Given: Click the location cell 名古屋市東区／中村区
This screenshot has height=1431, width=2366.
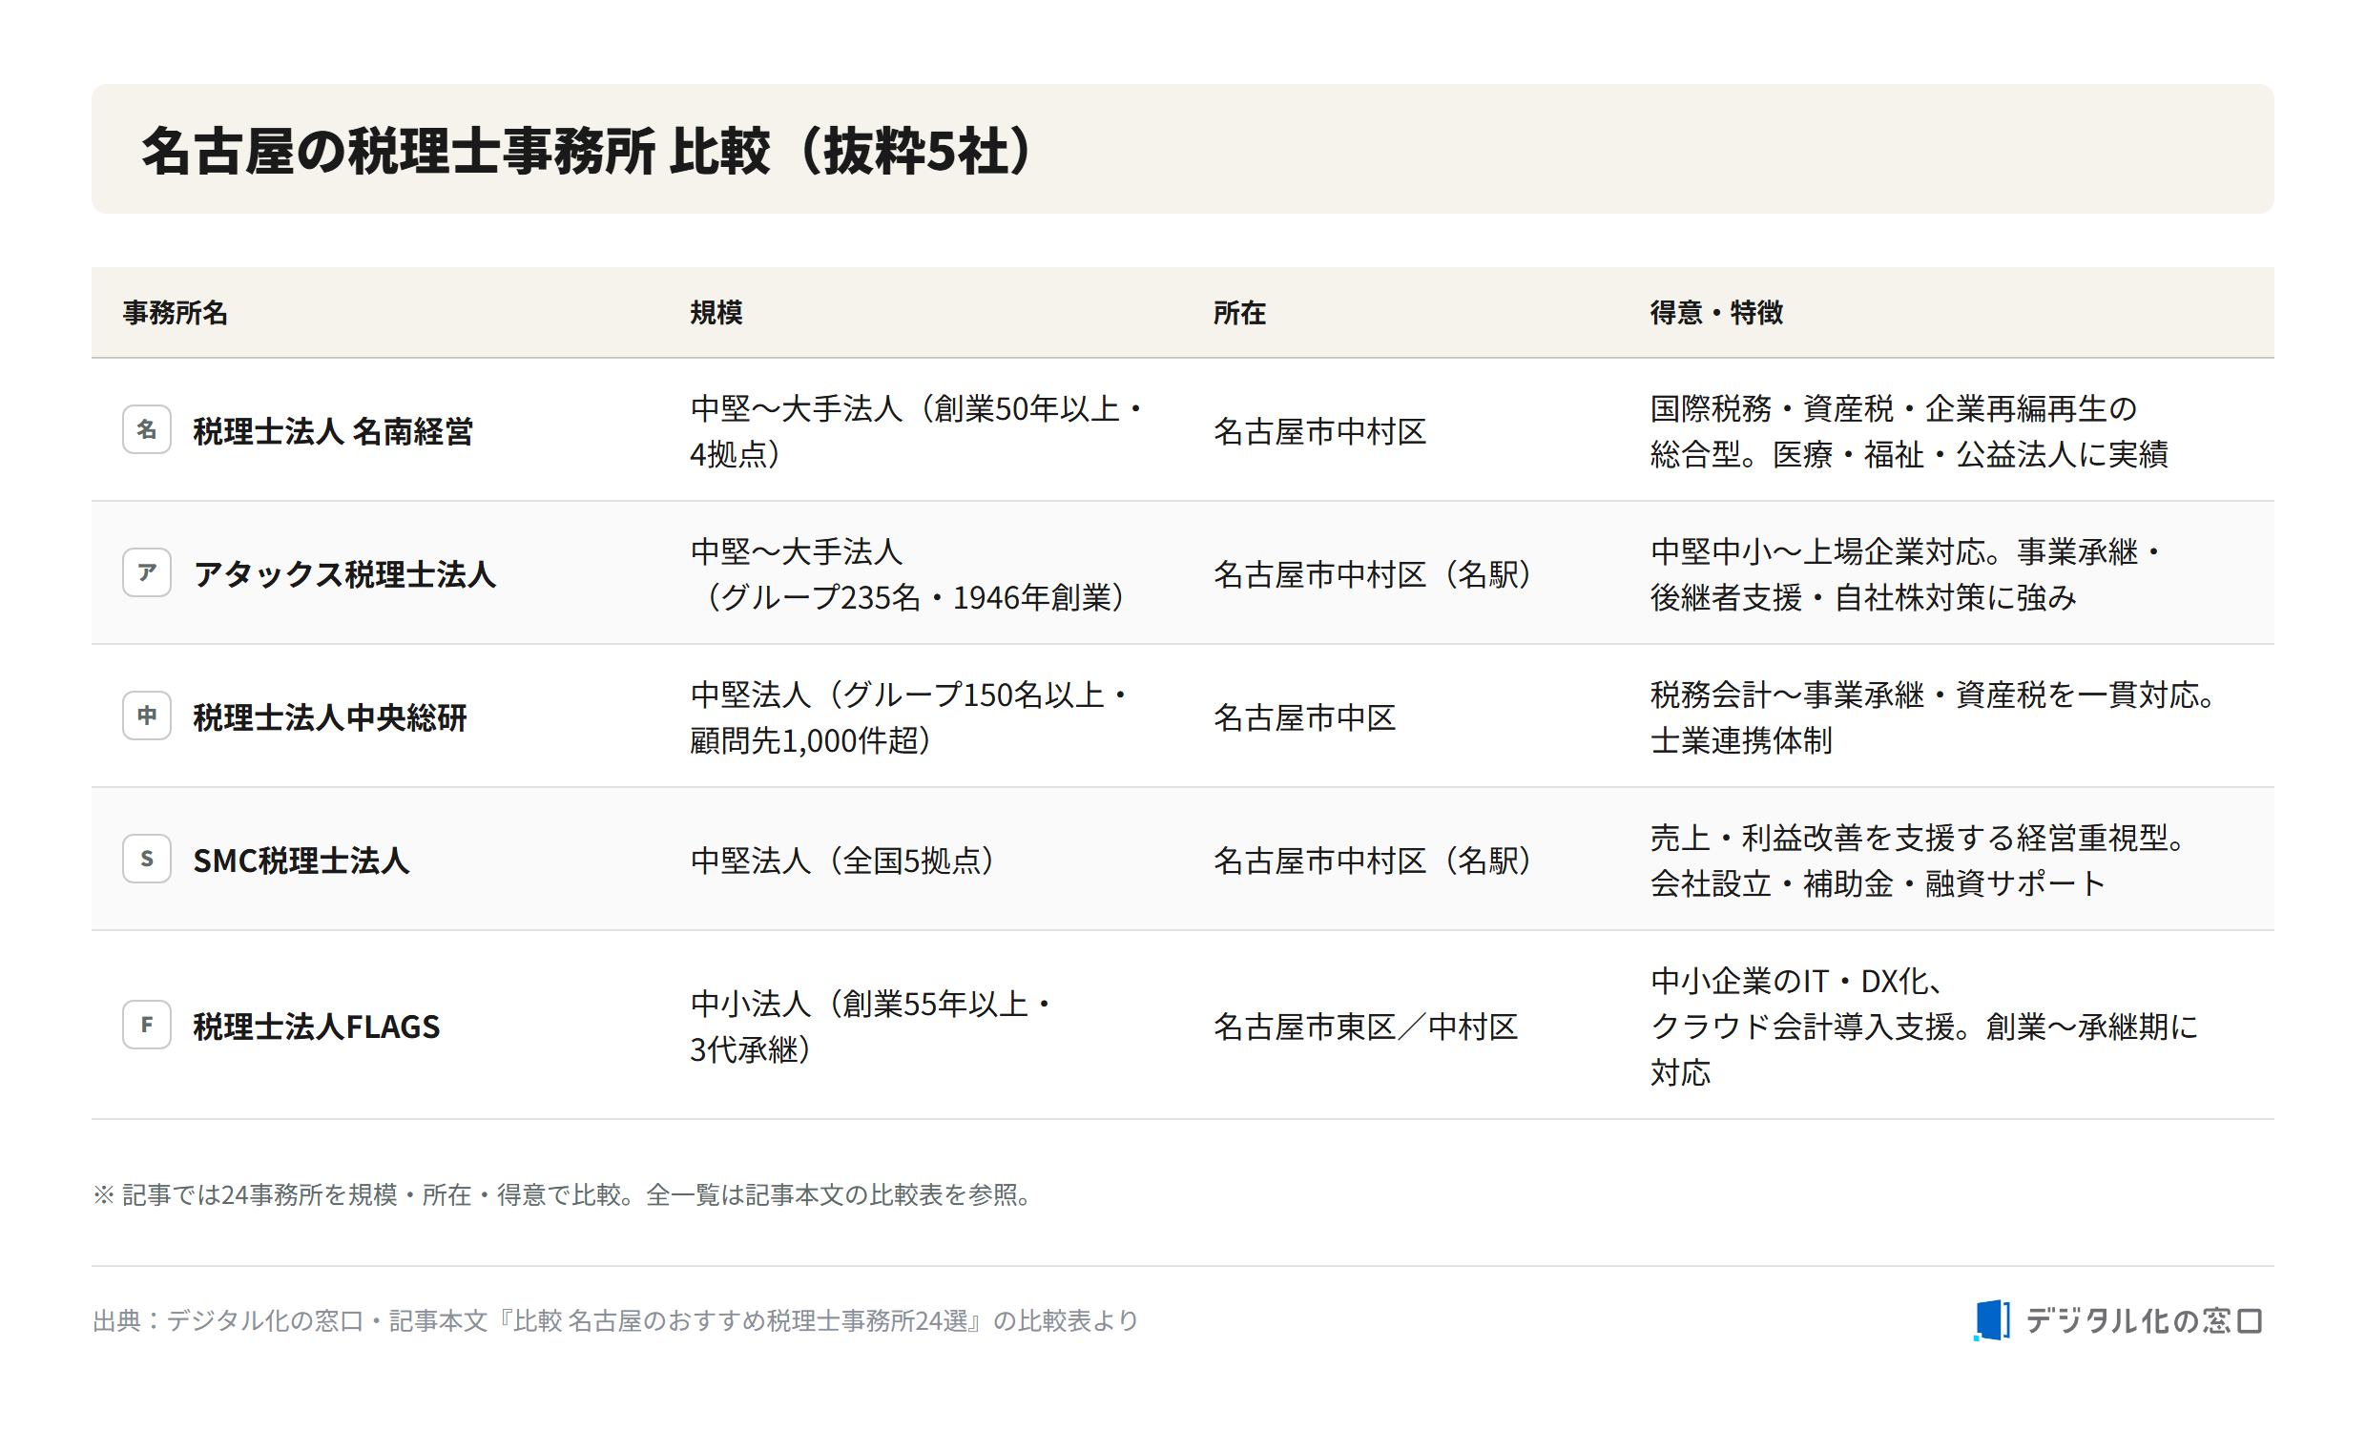Looking at the screenshot, I should [x=1366, y=1027].
